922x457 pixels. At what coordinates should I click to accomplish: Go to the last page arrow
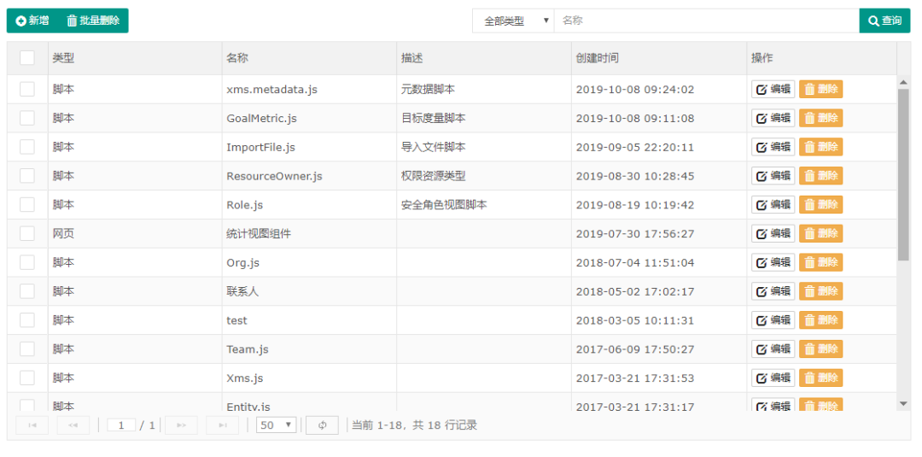tap(222, 425)
